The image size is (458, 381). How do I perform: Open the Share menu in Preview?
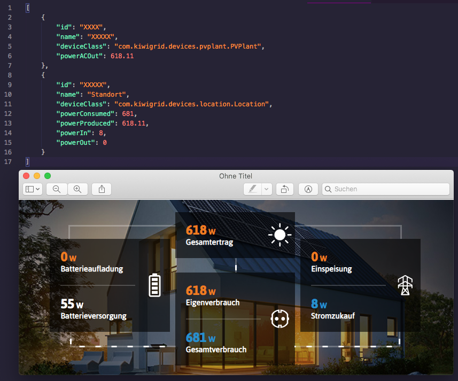[102, 189]
